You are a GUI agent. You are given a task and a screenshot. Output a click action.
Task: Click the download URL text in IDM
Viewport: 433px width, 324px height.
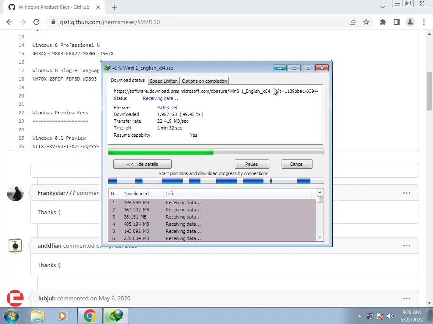point(216,91)
